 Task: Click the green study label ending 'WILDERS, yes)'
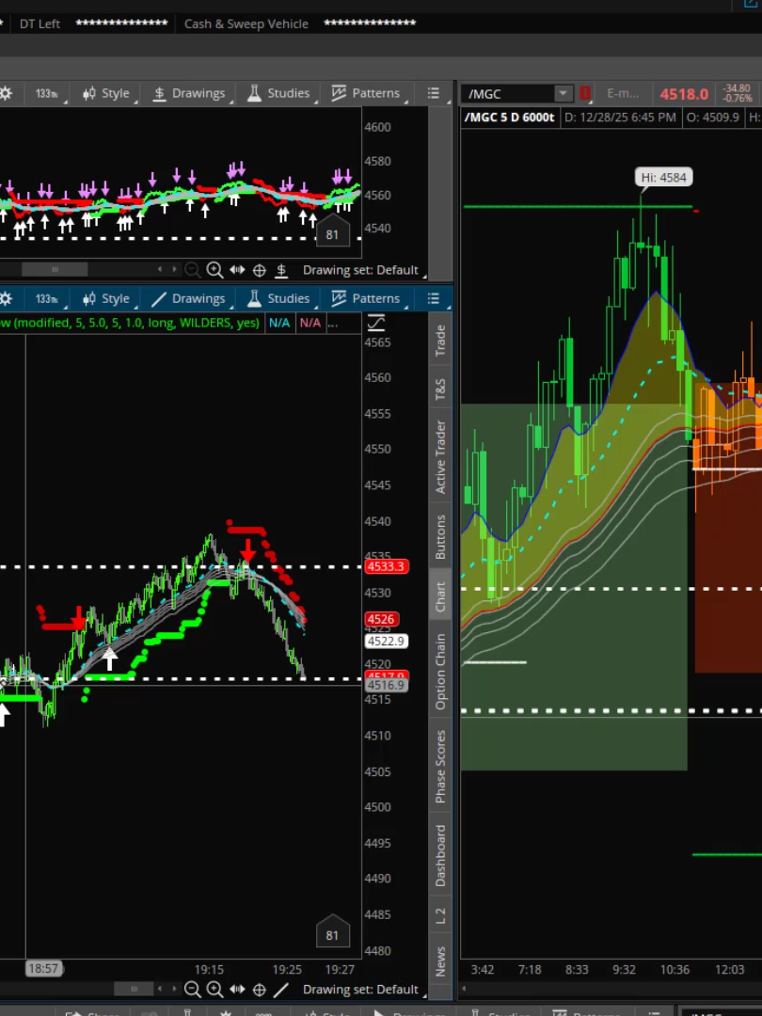[x=130, y=323]
